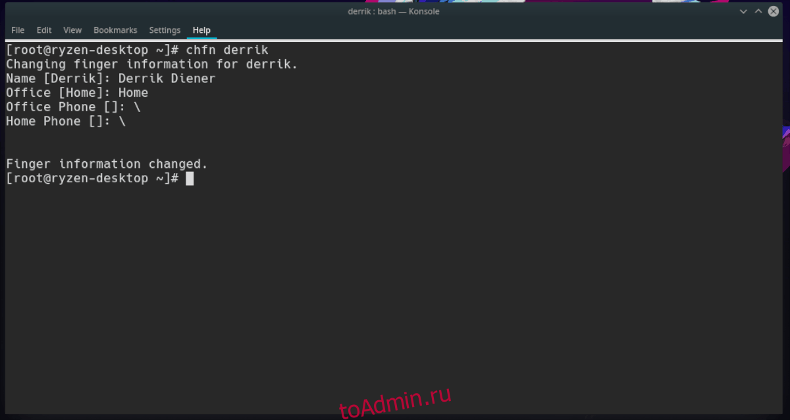
Task: Click the blinking terminal cursor block
Action: tap(190, 178)
